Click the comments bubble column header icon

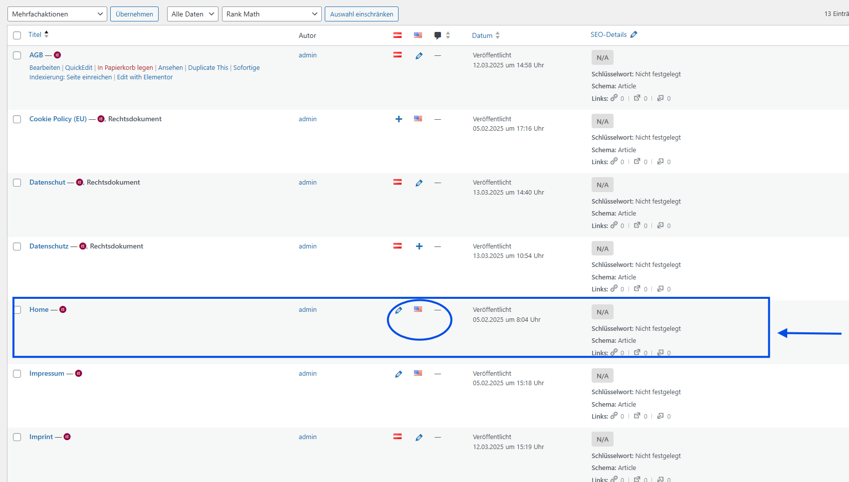coord(437,35)
